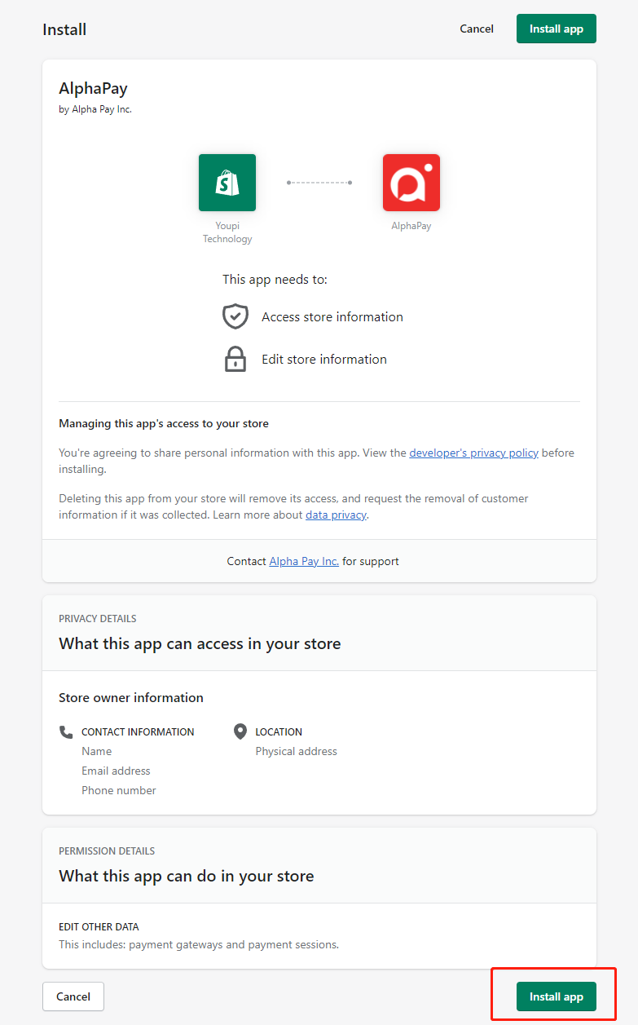The width and height of the screenshot is (638, 1025).
Task: Click the padlock edit store icon
Action: click(235, 359)
